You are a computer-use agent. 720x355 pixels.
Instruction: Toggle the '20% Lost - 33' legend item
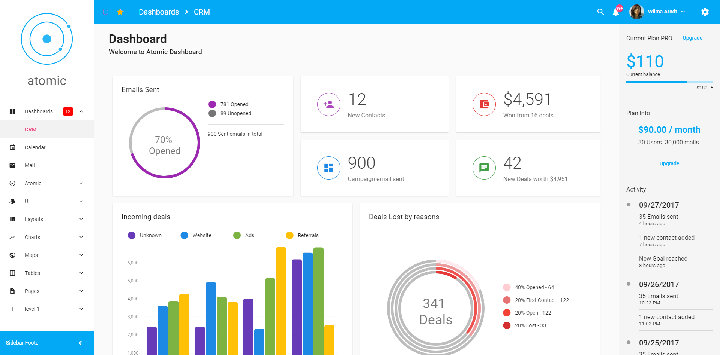pos(524,325)
